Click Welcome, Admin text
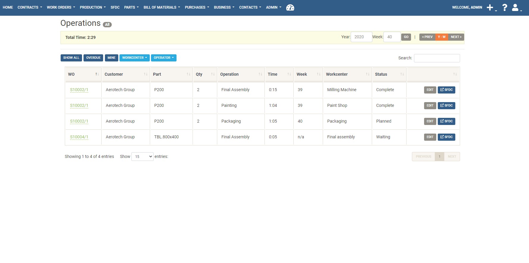Image resolution: width=529 pixels, height=263 pixels. pos(467,7)
